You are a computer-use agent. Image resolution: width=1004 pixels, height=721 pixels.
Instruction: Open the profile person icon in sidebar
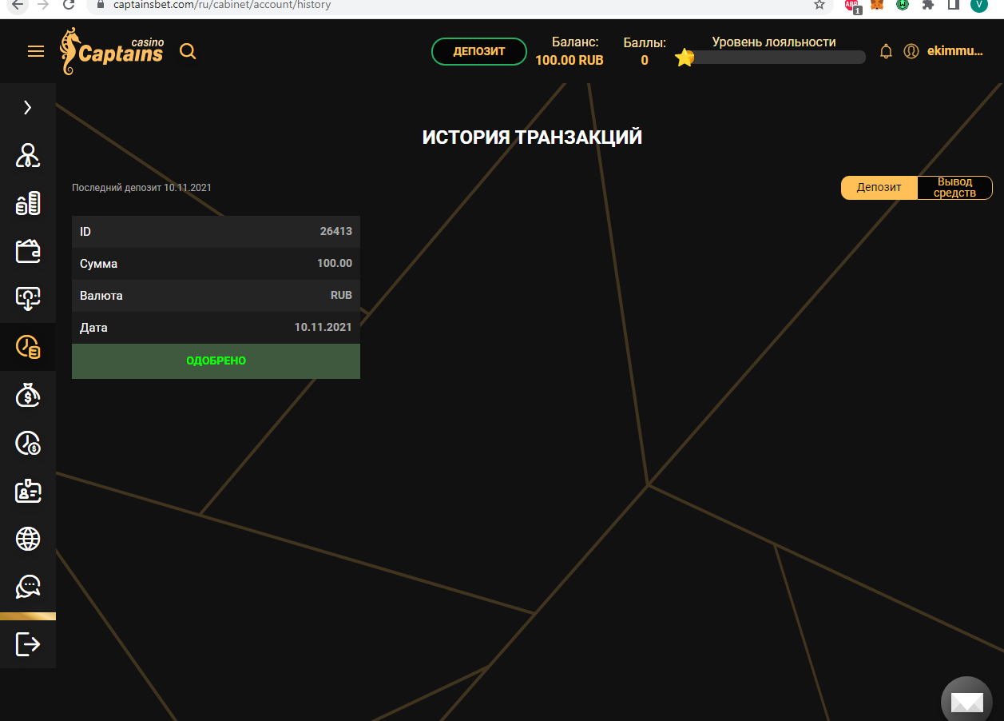pyautogui.click(x=28, y=155)
